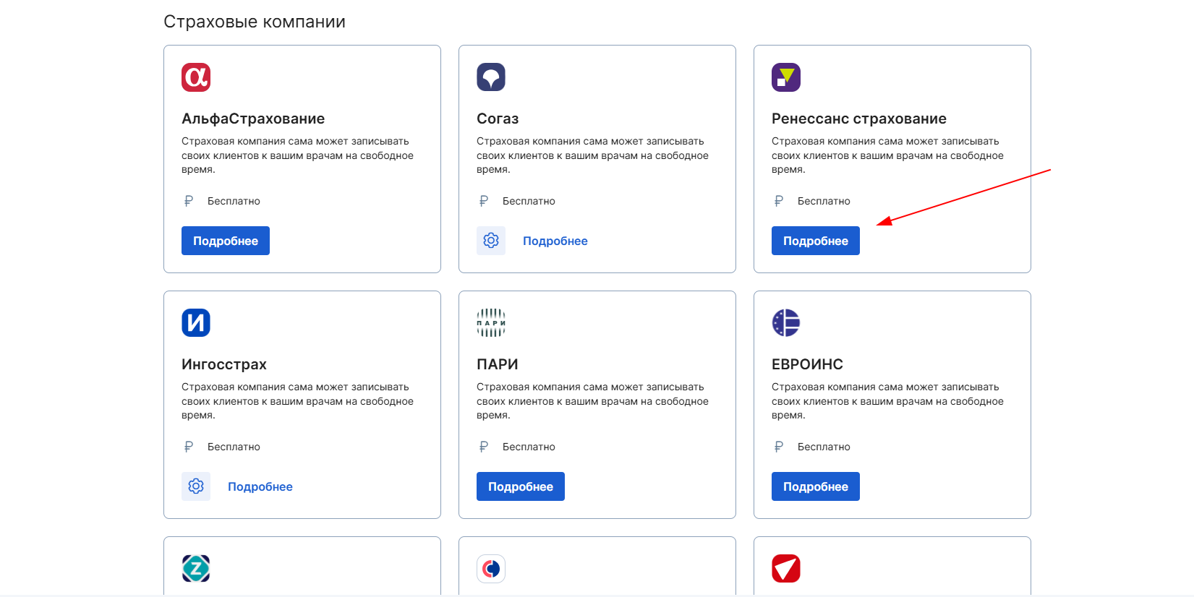Open Подробнее for Ренессанс страхование
The image size is (1194, 597).
point(816,241)
